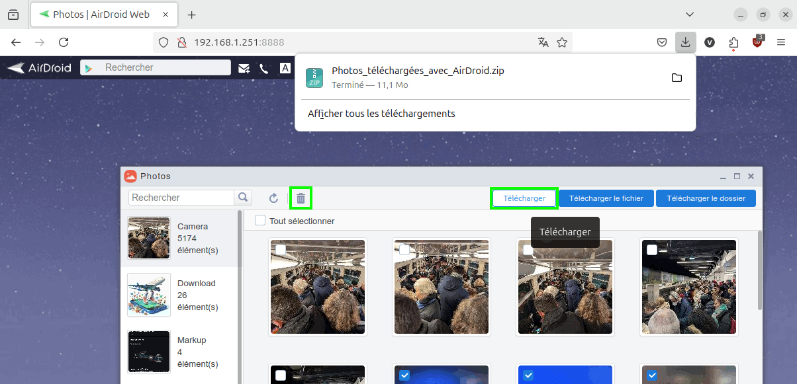Open the first photo thumbnail in top row
797x384 pixels.
[x=318, y=287]
